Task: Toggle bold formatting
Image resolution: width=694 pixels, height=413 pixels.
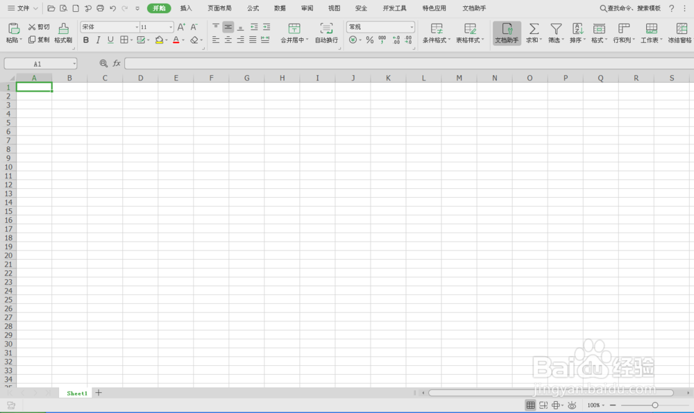Action: pyautogui.click(x=86, y=40)
